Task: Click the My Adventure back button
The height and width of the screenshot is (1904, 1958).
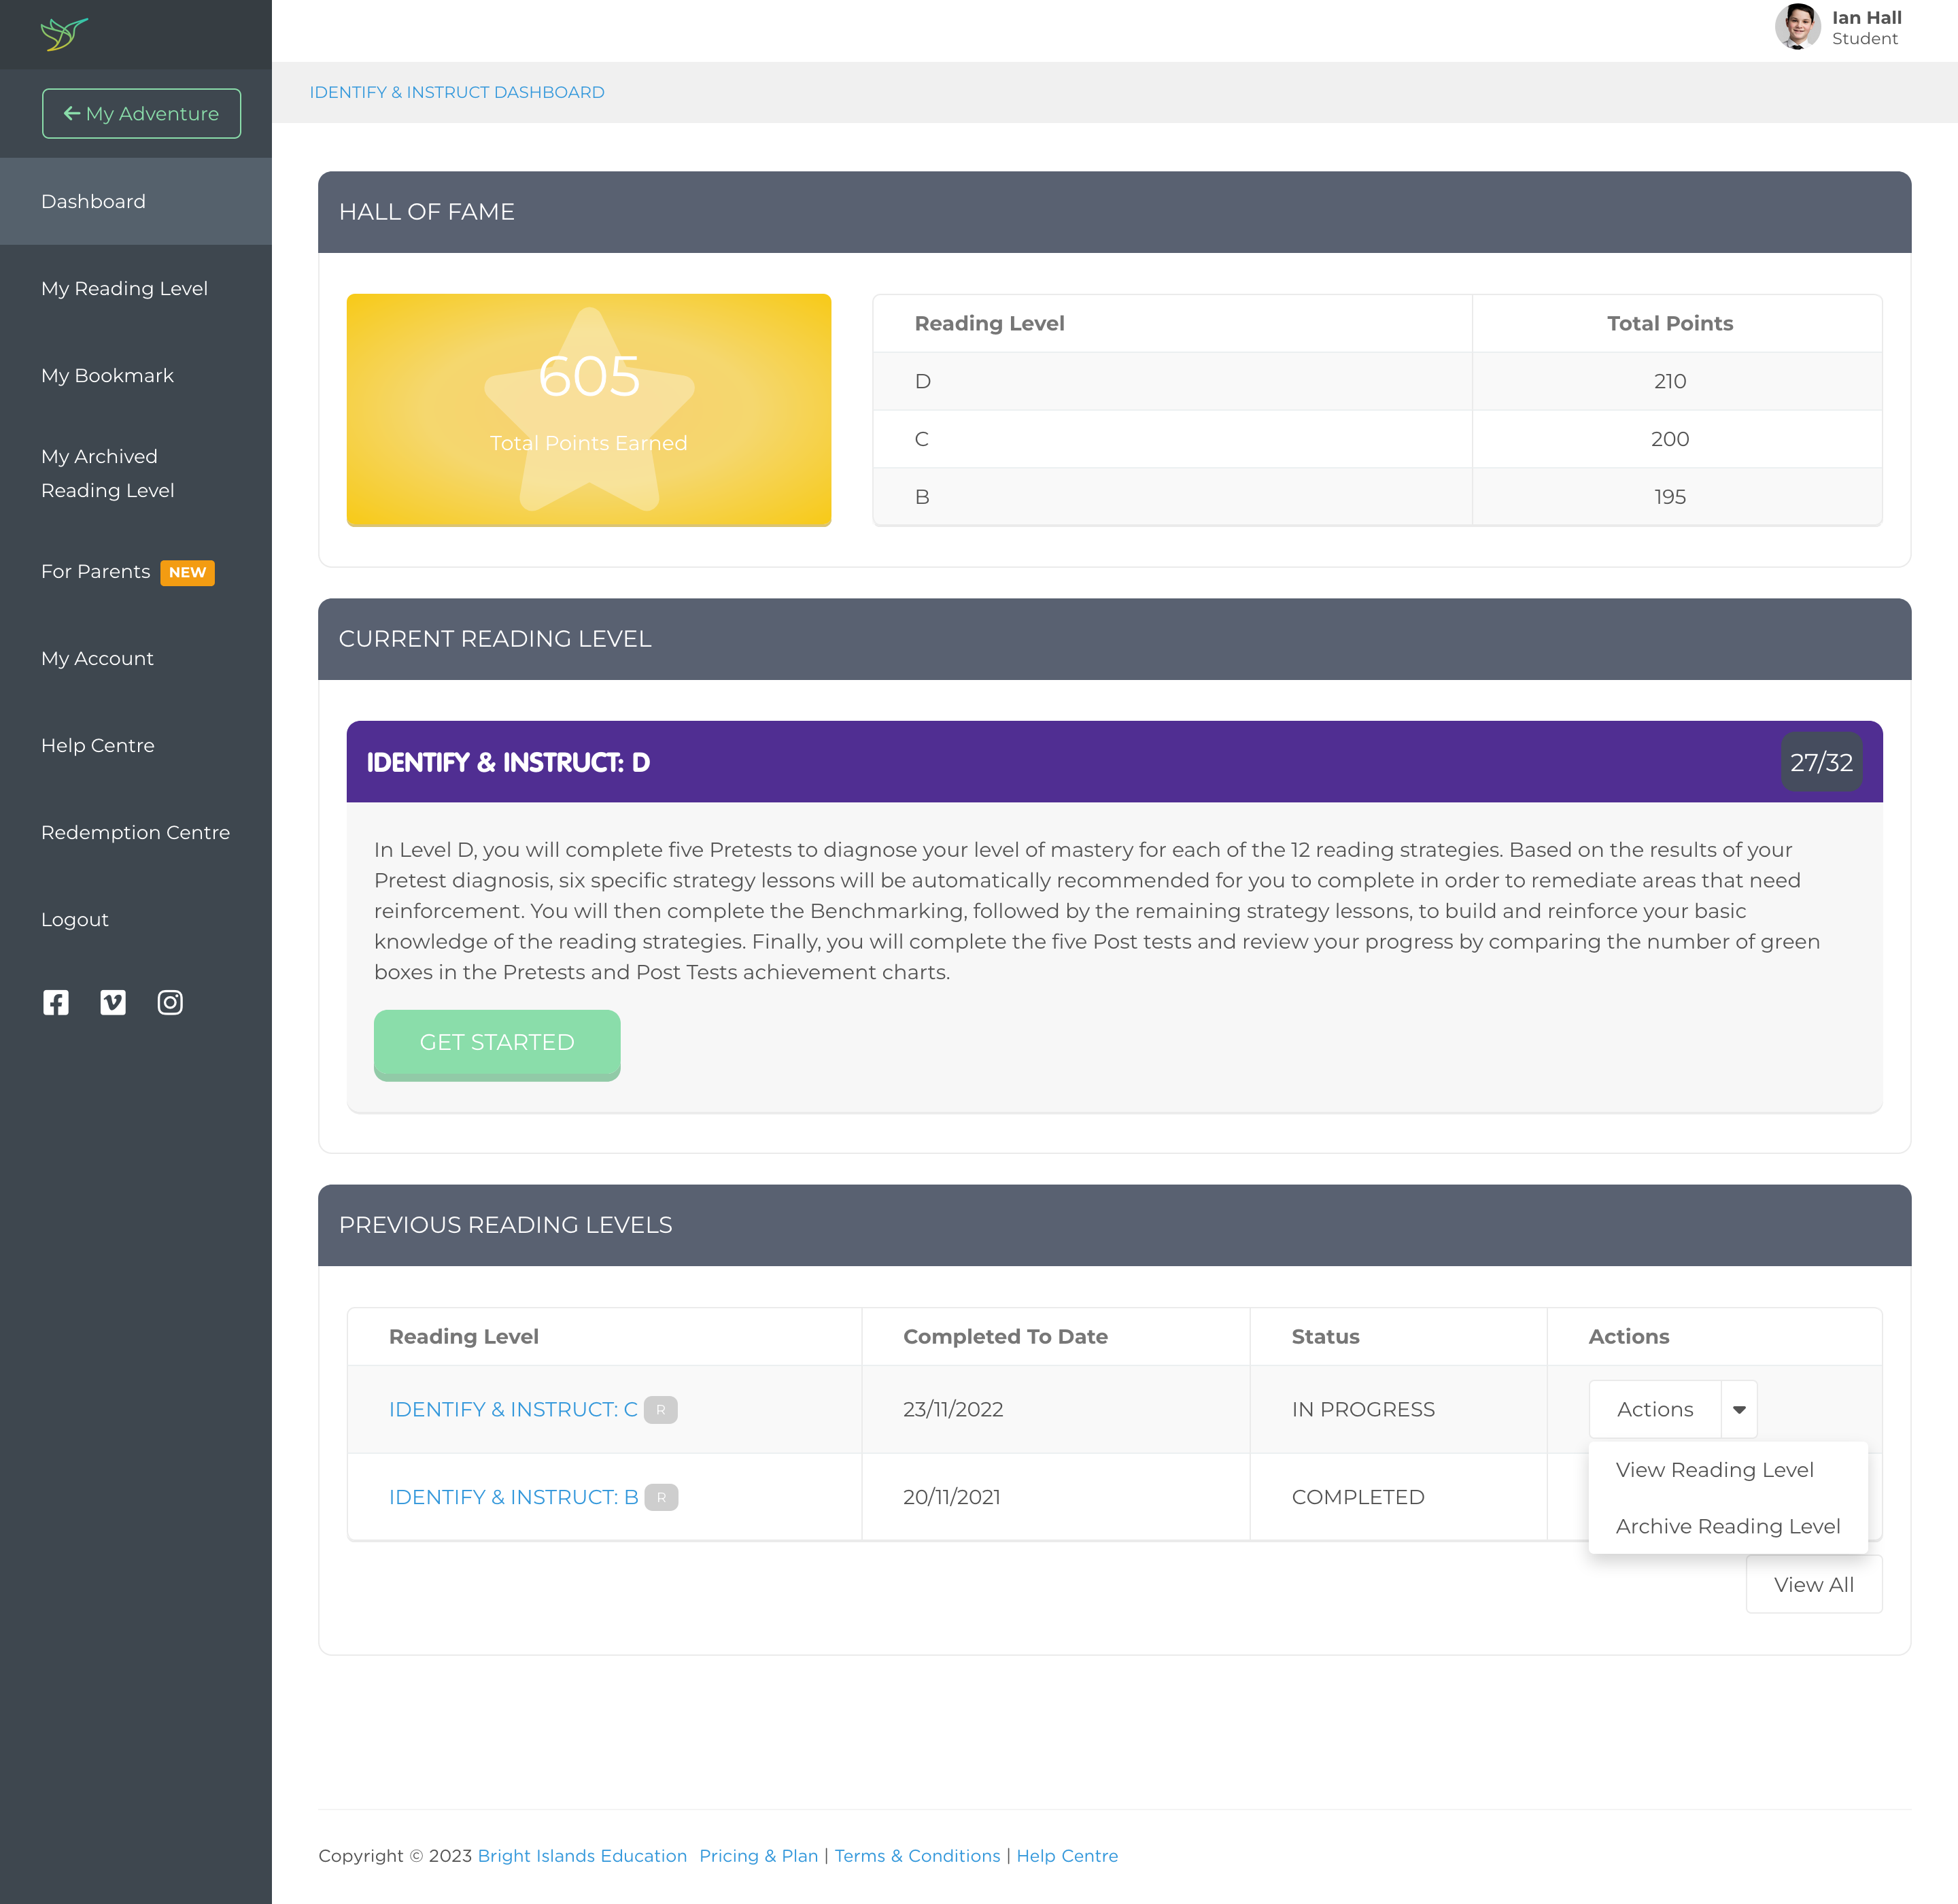Action: (x=141, y=114)
